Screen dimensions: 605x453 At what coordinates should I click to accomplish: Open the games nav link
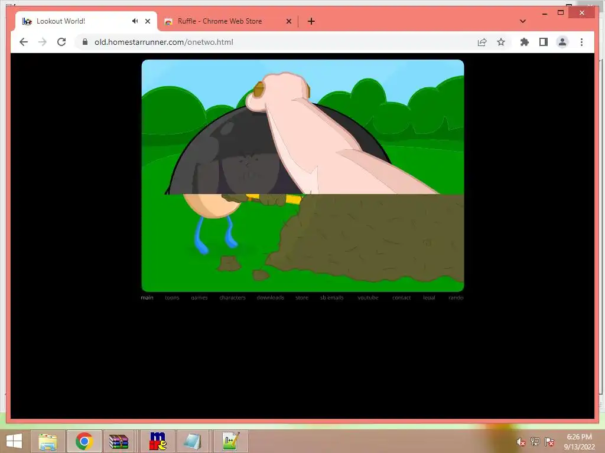[199, 297]
